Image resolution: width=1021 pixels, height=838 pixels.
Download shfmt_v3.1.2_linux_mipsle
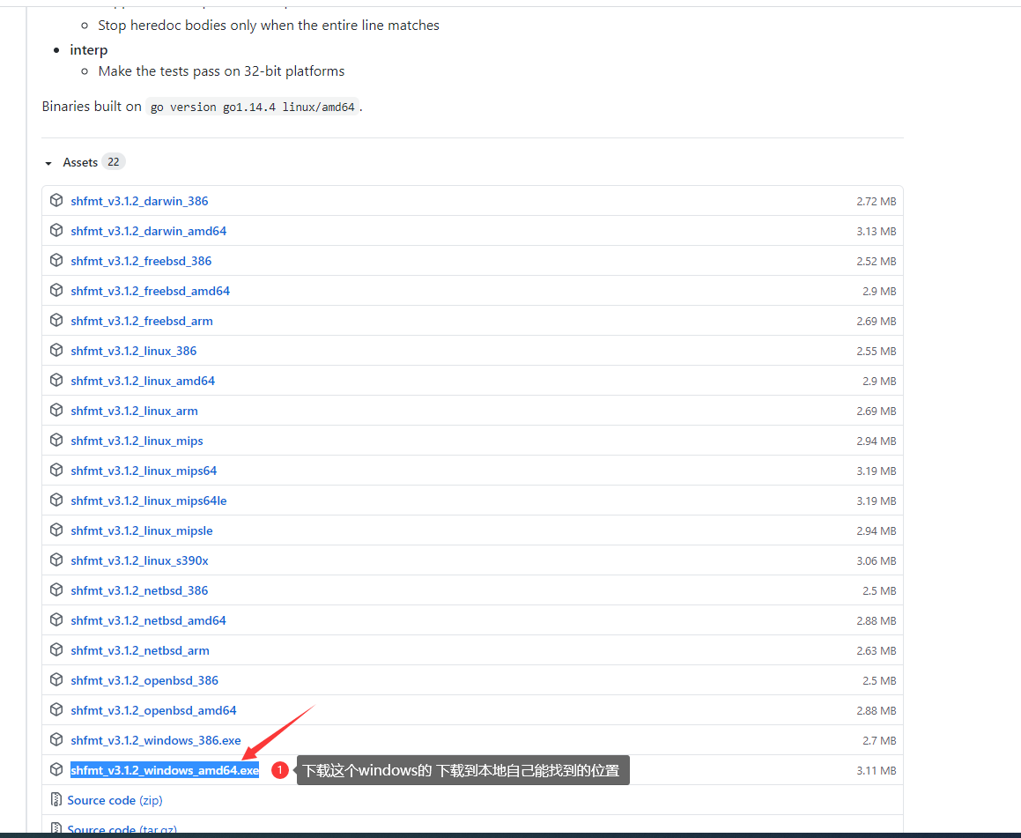(x=142, y=530)
